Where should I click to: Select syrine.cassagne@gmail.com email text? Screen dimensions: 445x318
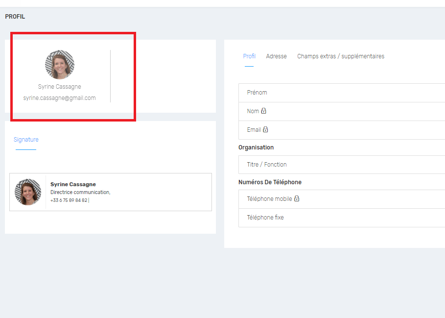(59, 98)
